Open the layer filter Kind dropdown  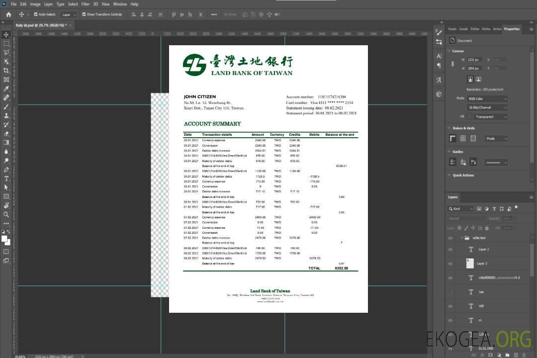(460, 209)
